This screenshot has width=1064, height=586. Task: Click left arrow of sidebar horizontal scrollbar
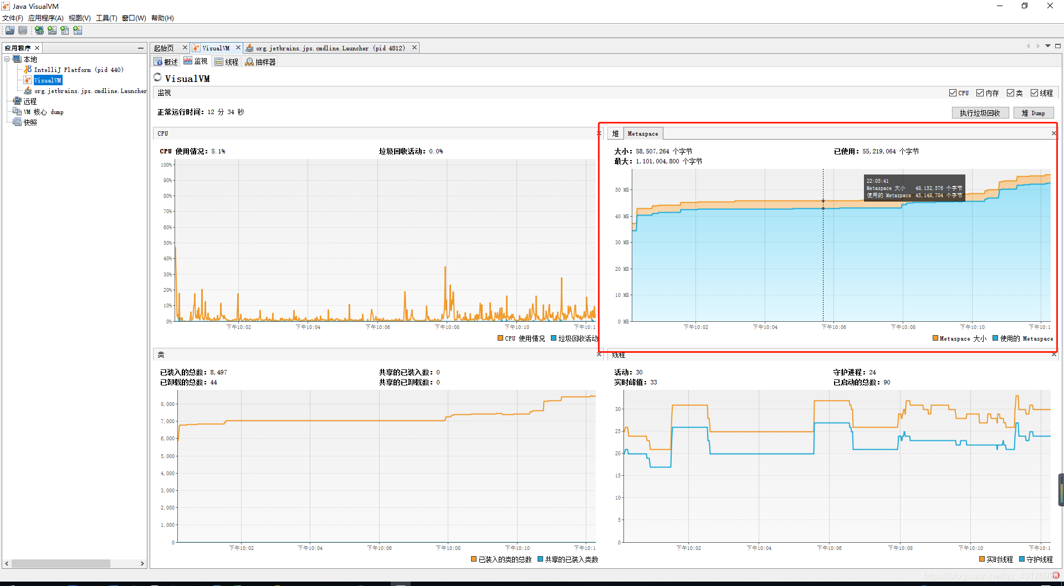7,563
